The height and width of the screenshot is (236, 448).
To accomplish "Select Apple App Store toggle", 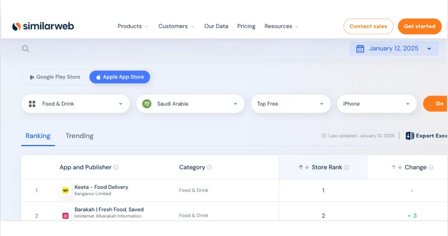I will [x=120, y=77].
